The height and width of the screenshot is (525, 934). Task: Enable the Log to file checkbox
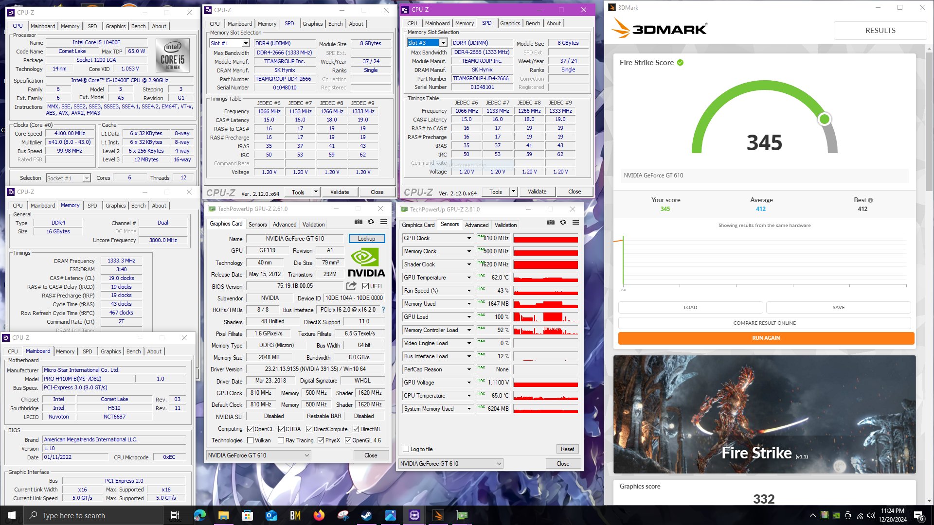[x=406, y=449]
